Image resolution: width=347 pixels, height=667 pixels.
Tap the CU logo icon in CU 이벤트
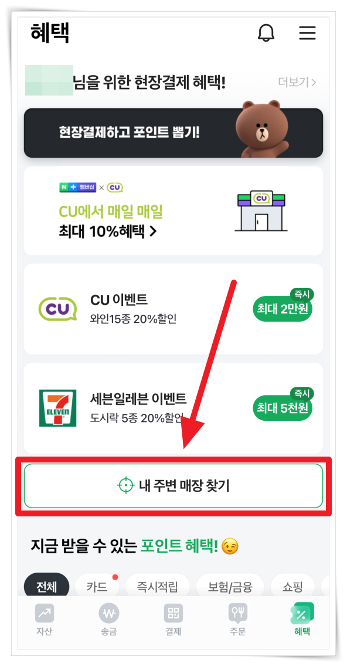tap(57, 308)
